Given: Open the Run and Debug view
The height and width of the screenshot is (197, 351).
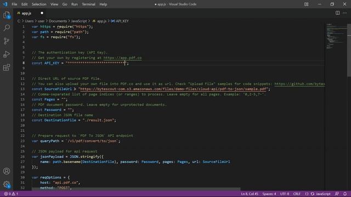Looking at the screenshot, I should pos(7,54).
